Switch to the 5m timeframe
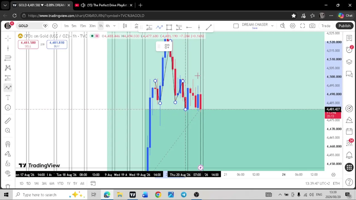This screenshot has height=200, width=356. (74, 26)
